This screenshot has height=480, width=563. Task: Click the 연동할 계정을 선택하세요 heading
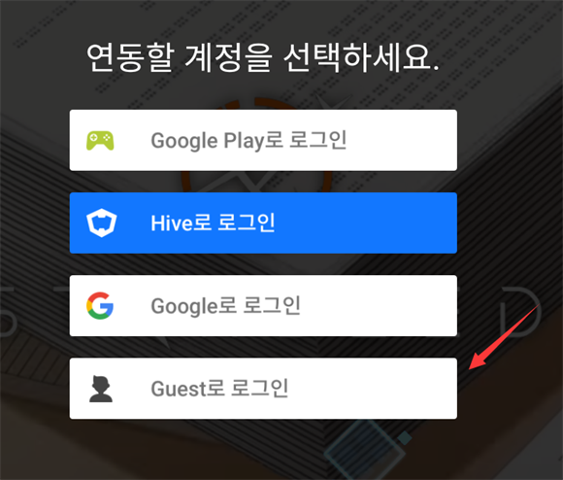263,57
